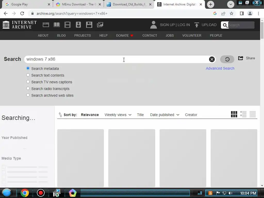Viewport: 264px width, 198px height.
Task: Click the user avatar icon
Action: 153,25
